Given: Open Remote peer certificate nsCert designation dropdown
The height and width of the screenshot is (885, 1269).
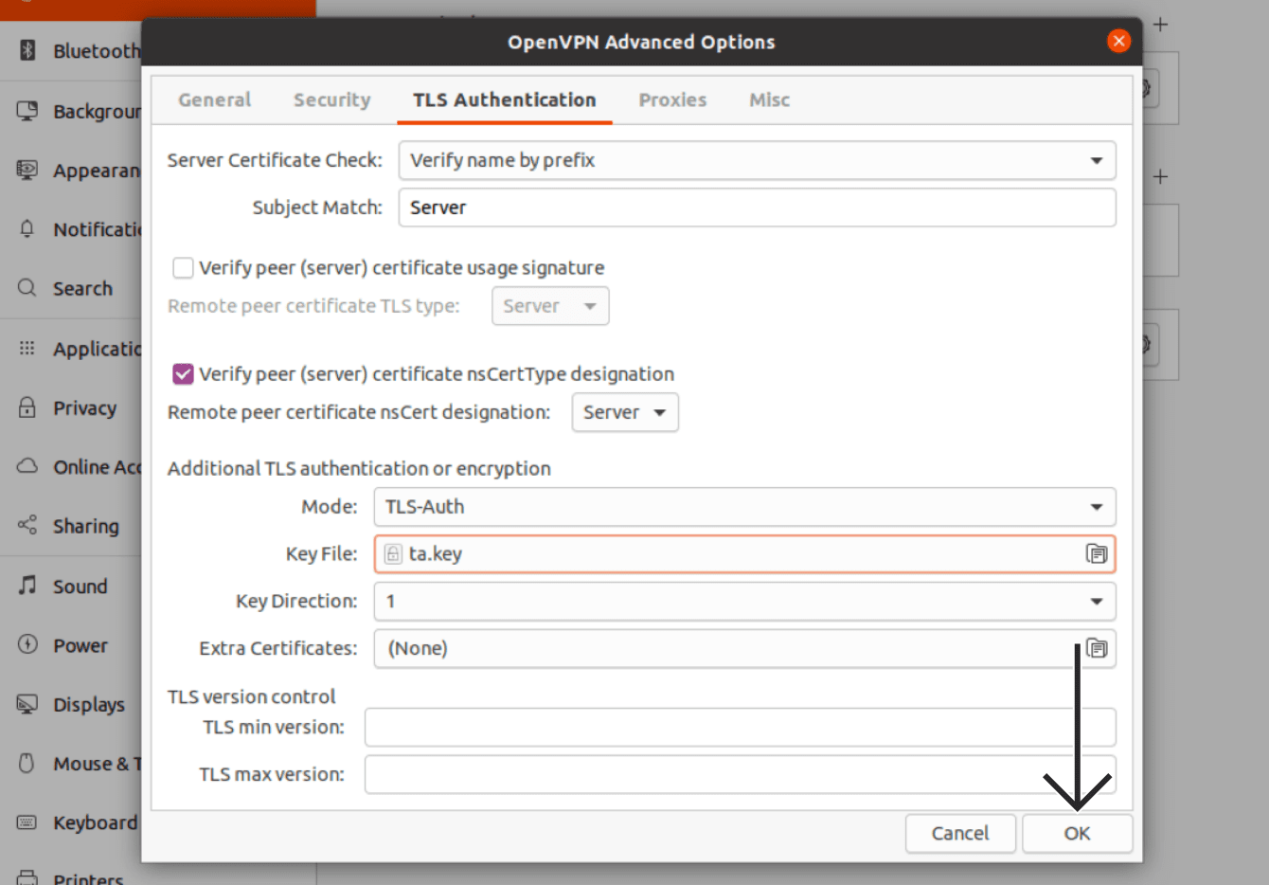Looking at the screenshot, I should (x=625, y=412).
